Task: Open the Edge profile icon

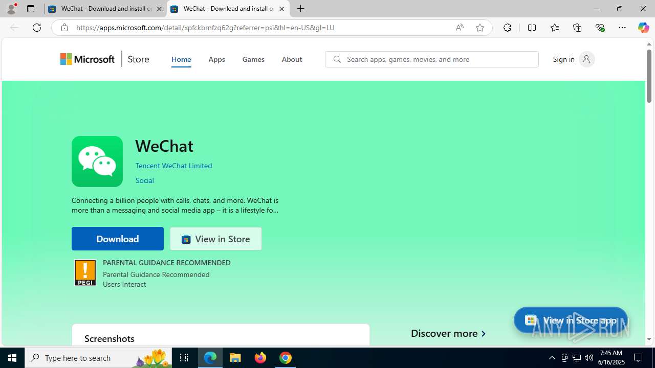Action: point(11,9)
